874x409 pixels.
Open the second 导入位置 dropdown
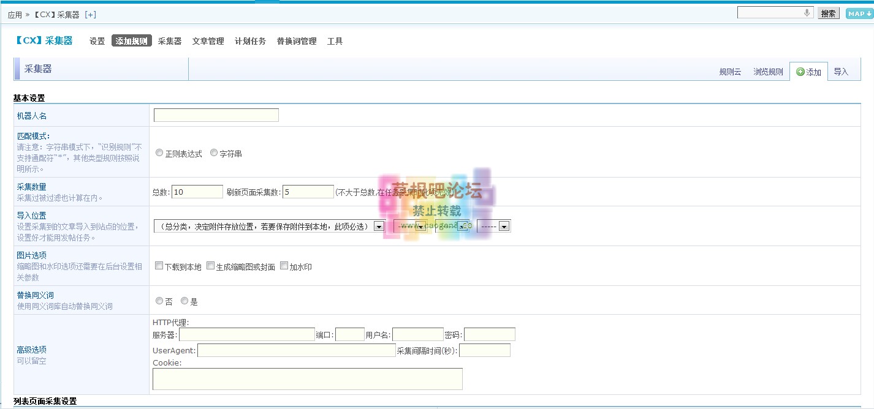(x=410, y=227)
